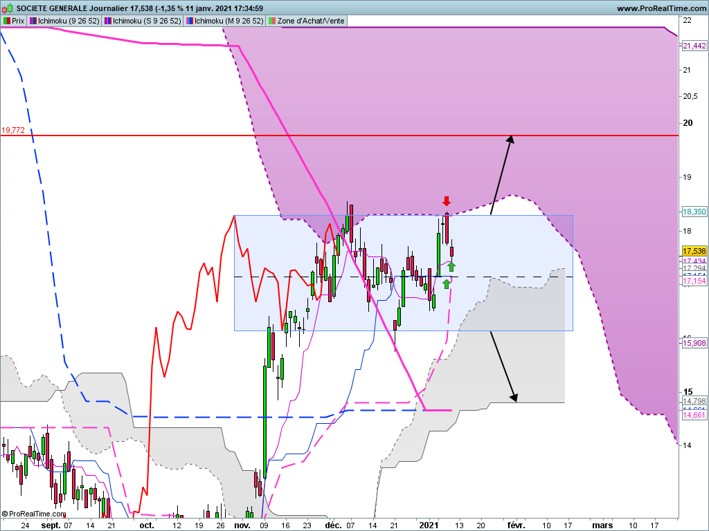Click the 'déc.' month label on time axis

tap(333, 525)
